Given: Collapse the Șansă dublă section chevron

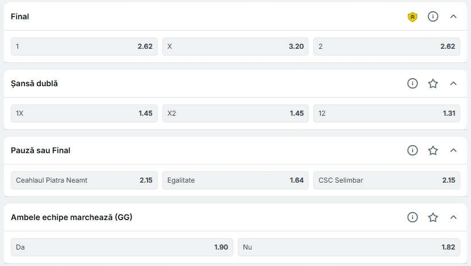Looking at the screenshot, I should [x=453, y=83].
